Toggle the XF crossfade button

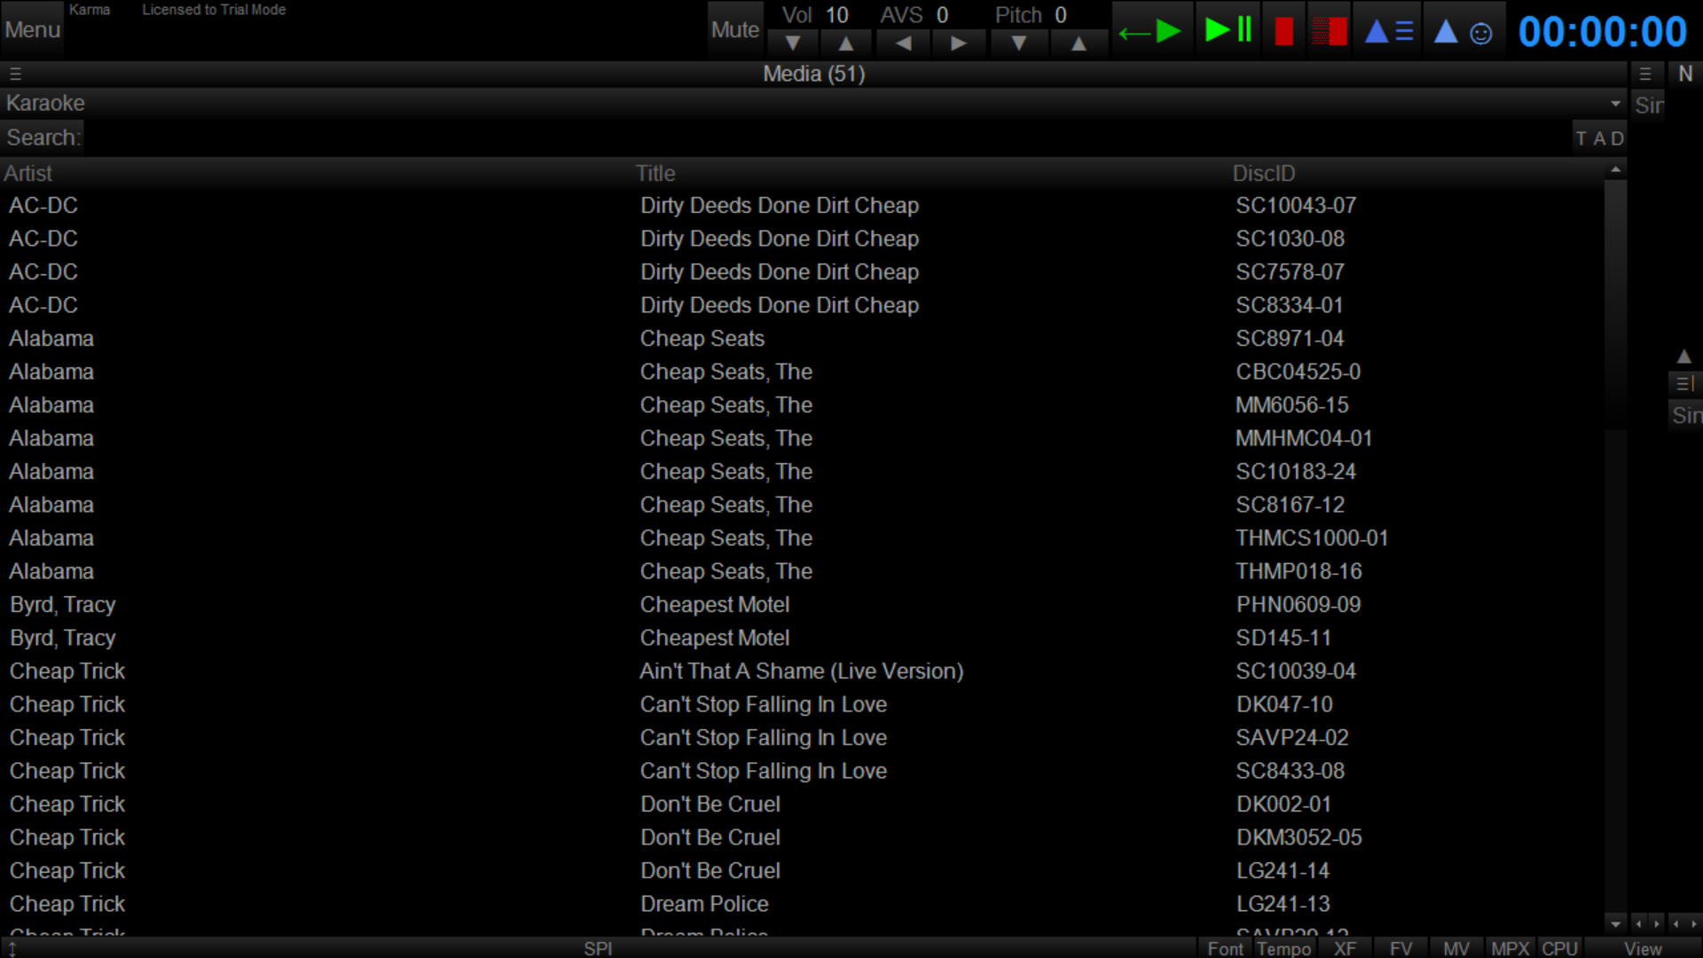point(1345,948)
